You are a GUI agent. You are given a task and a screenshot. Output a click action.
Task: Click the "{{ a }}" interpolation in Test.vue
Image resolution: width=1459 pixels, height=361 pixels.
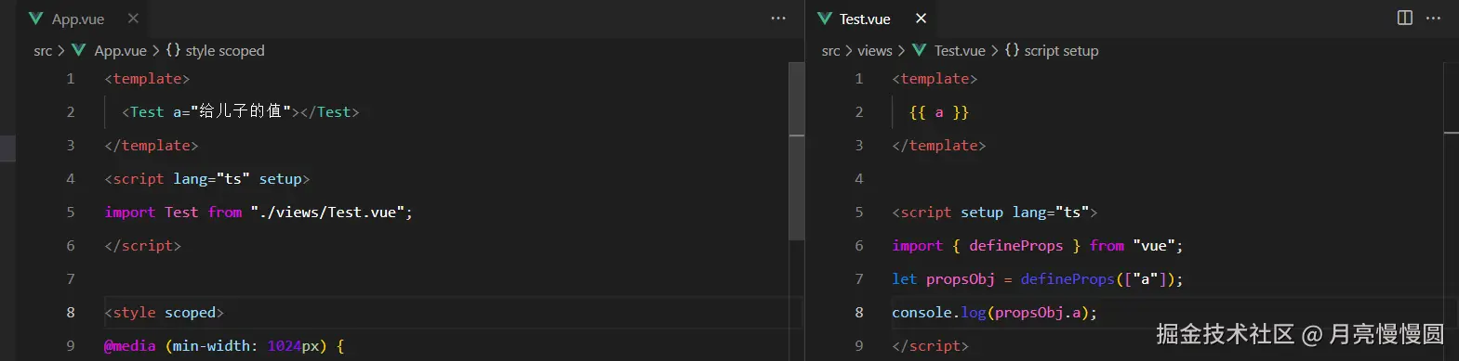pos(939,112)
